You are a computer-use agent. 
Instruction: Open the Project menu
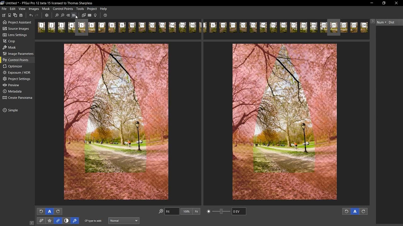(92, 9)
